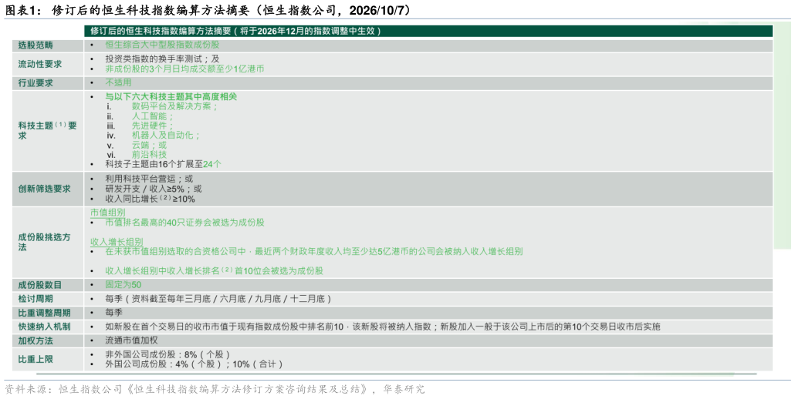Viewport: 795px width, 399px height.
Task: Click the green table header '修订后的恒生科技指数编算方法摘要'
Action: click(x=235, y=31)
